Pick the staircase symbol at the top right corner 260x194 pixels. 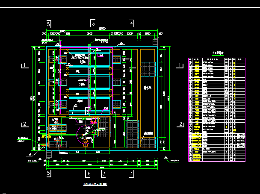click(x=155, y=42)
